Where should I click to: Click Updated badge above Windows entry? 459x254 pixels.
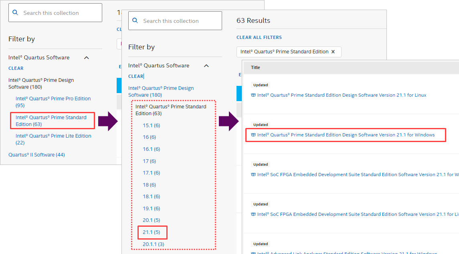(x=261, y=124)
